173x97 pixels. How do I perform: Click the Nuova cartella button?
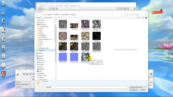pyautogui.click(x=48, y=18)
